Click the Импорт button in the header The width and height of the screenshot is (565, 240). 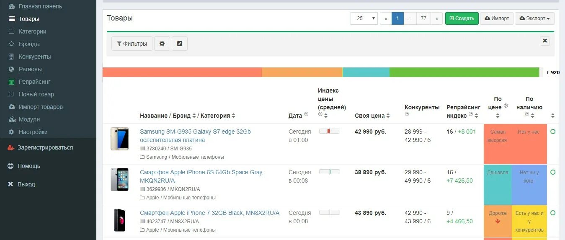[x=497, y=18]
